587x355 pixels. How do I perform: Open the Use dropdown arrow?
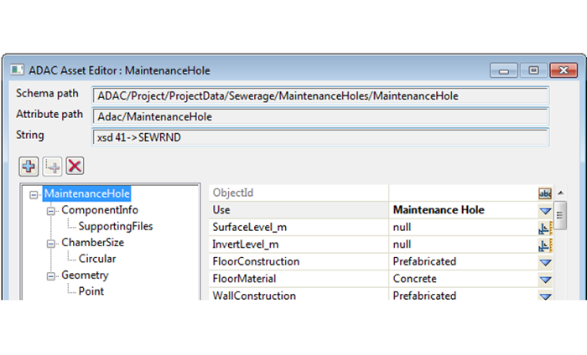point(545,211)
